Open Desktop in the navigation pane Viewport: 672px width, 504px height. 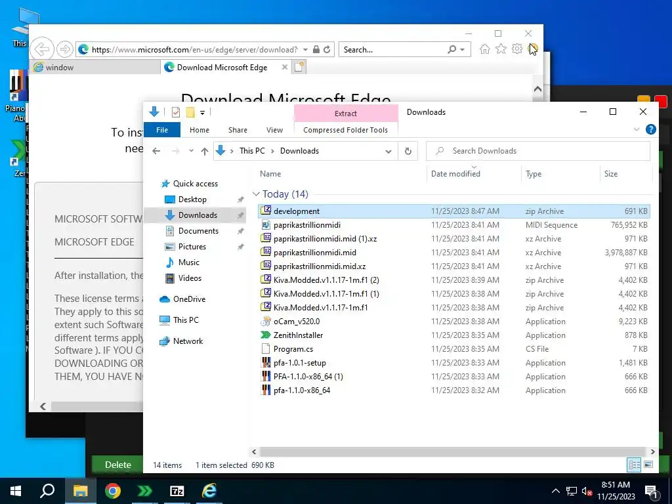point(192,199)
